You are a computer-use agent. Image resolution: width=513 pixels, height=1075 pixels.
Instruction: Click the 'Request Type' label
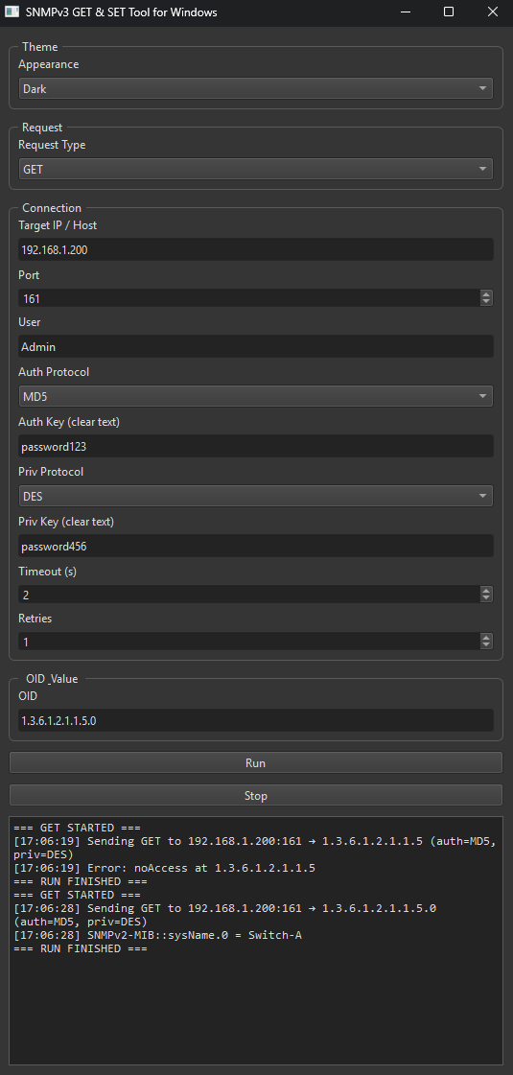tap(52, 145)
